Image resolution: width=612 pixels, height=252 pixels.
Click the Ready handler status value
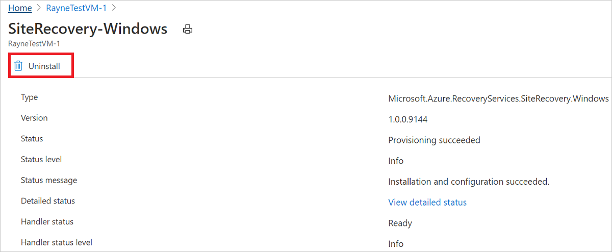coord(400,223)
